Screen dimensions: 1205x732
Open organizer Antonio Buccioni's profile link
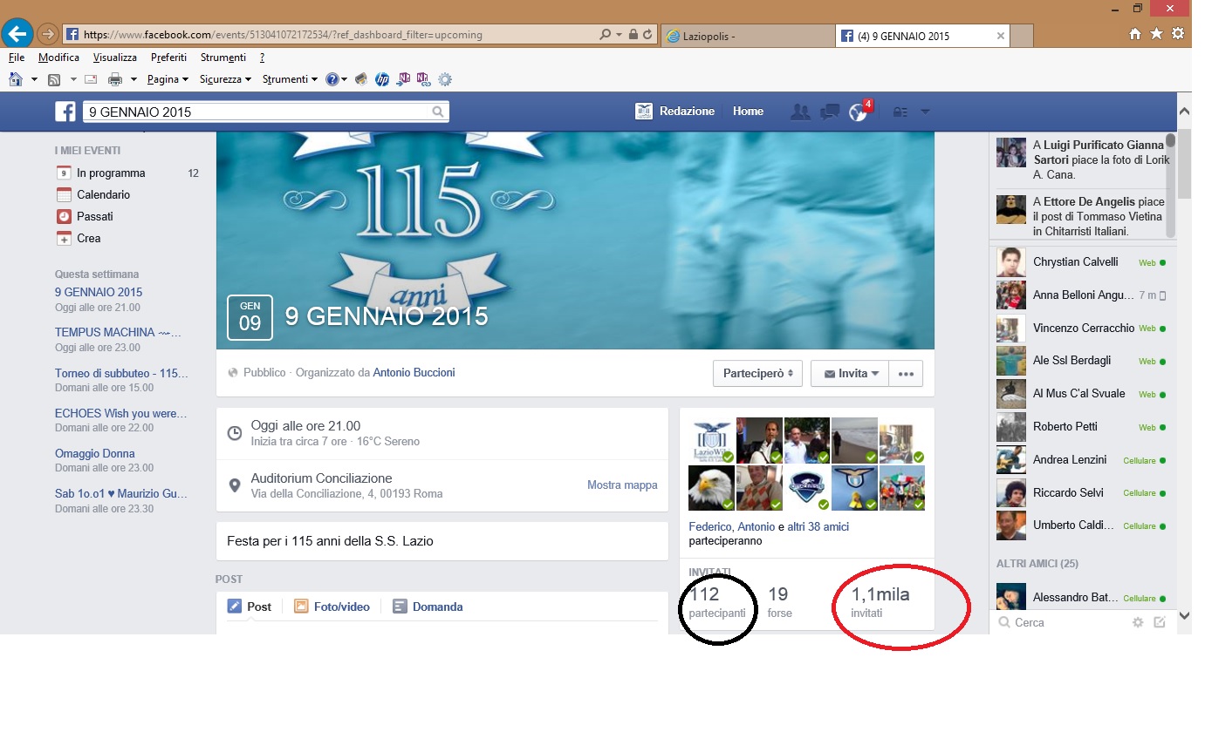click(414, 373)
